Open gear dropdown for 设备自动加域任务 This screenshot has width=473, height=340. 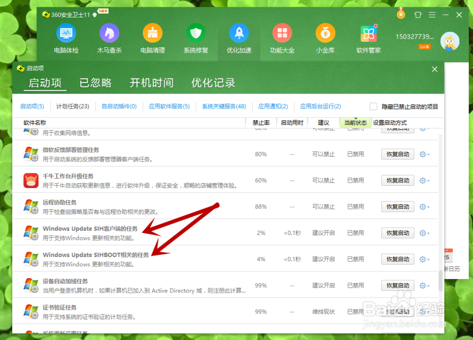click(424, 285)
